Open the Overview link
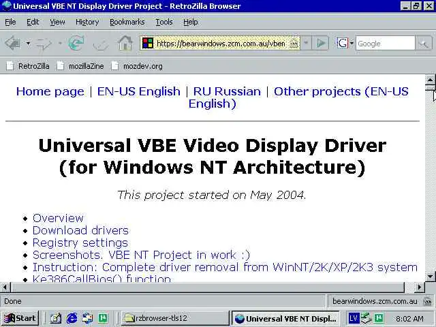 (58, 218)
